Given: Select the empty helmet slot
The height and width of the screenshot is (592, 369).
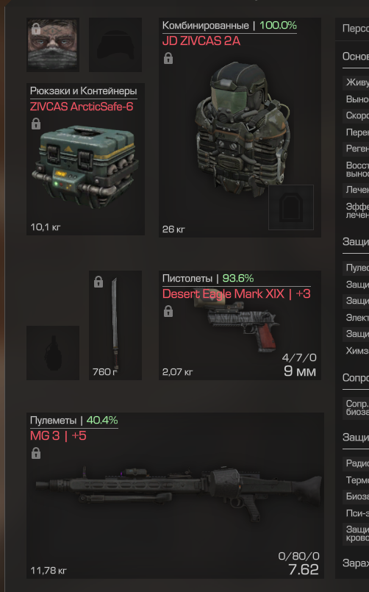Looking at the screenshot, I should click(x=115, y=45).
